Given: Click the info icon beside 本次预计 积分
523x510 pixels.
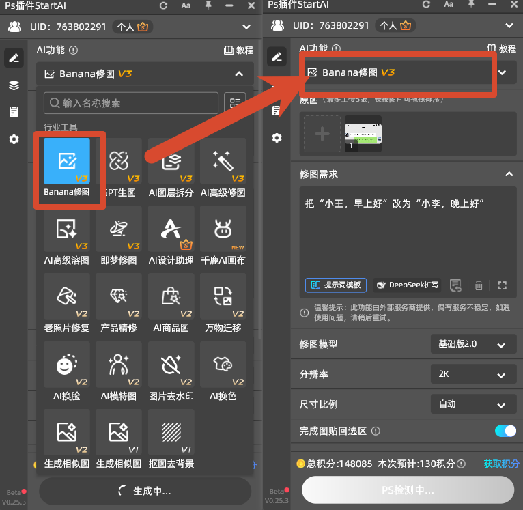Looking at the screenshot, I should click(x=461, y=464).
